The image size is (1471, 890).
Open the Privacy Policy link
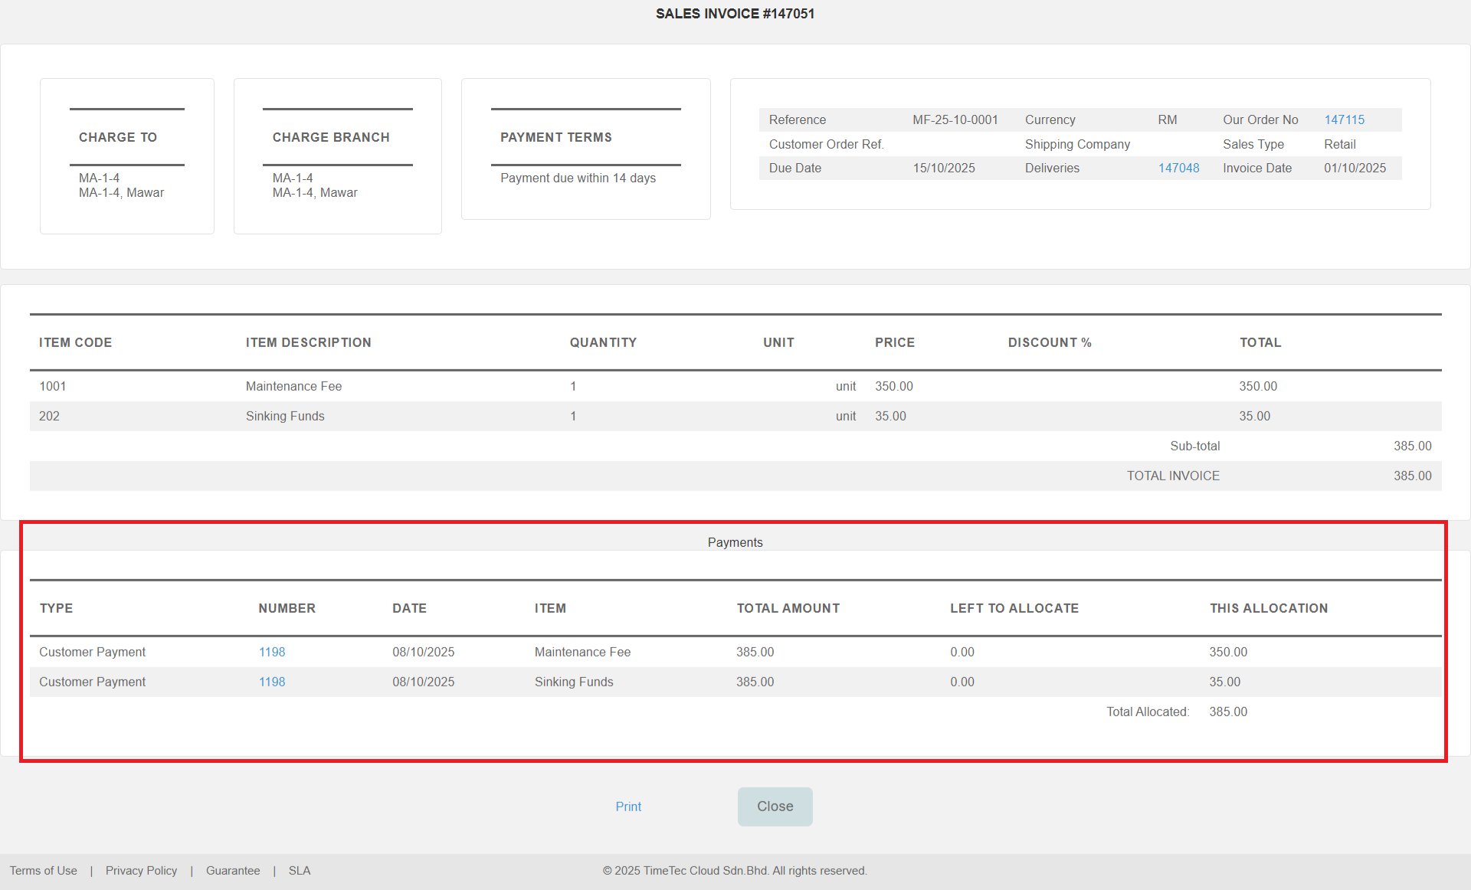coord(141,871)
